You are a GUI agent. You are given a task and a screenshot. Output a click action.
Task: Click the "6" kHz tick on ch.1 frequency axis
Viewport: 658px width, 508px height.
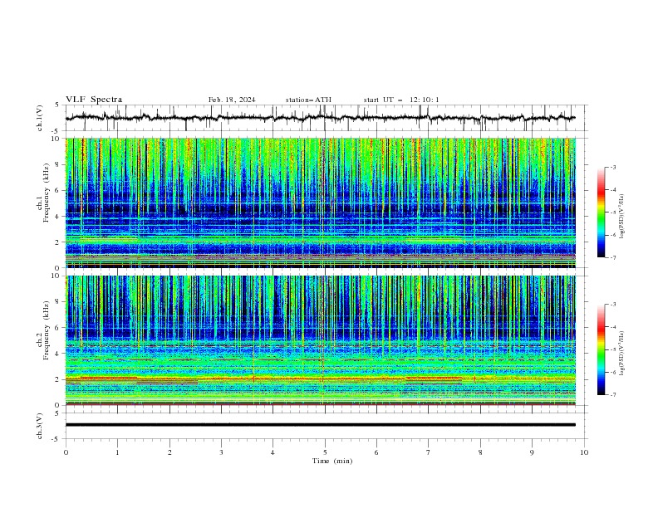(58, 190)
